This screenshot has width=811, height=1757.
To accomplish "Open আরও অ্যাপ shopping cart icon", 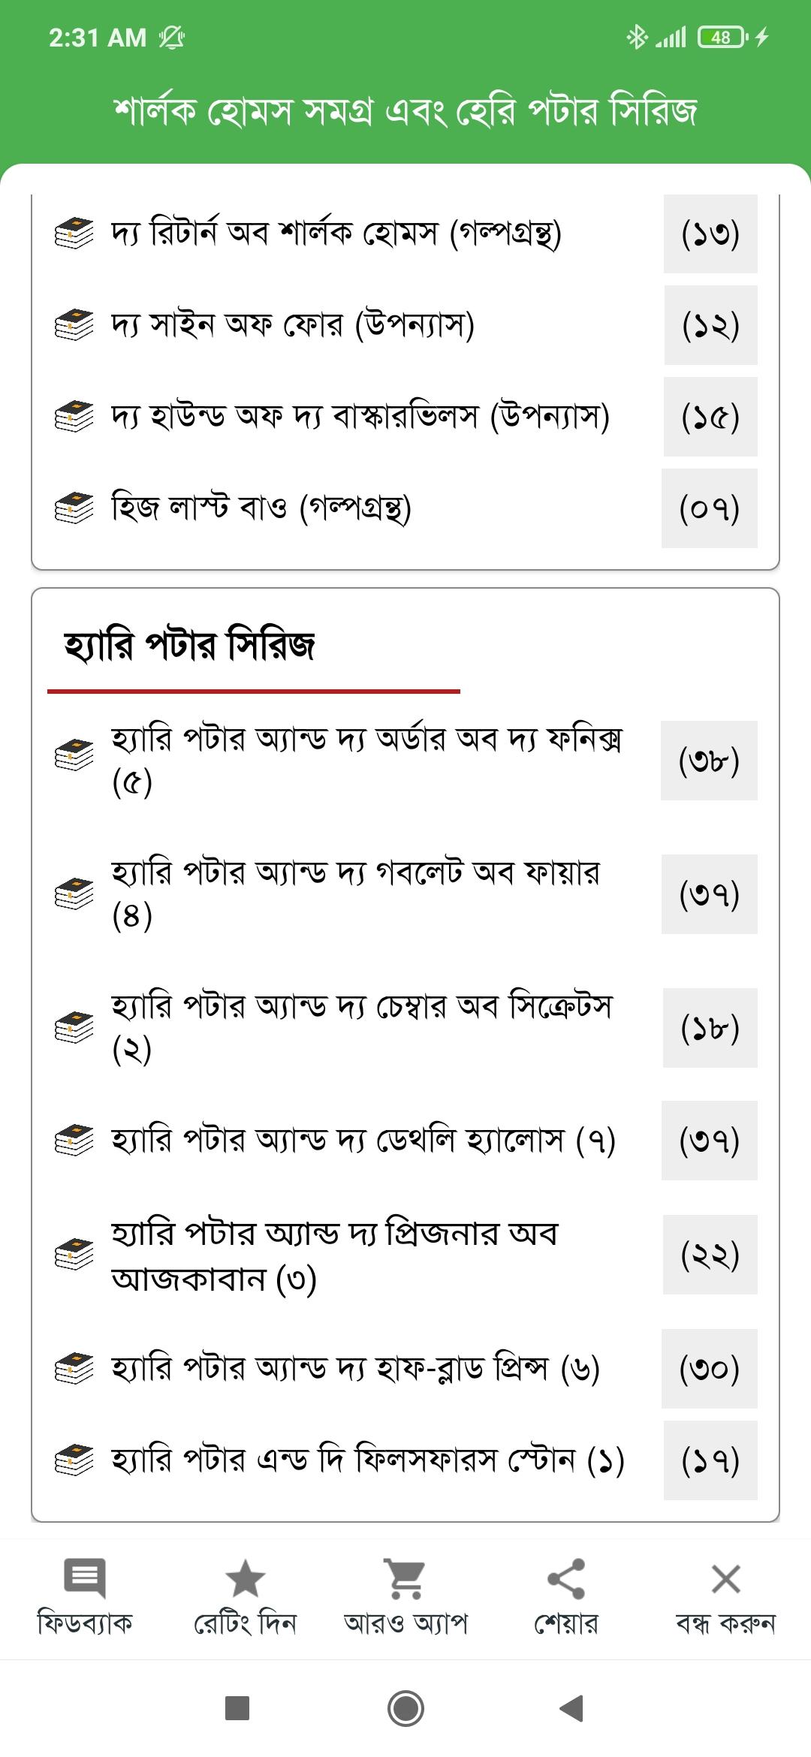I will 405,1578.
